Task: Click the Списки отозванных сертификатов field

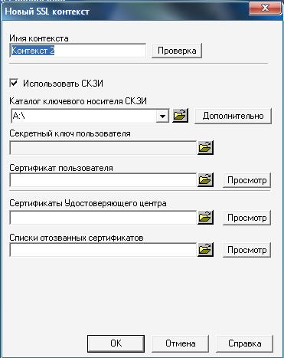Action: (x=103, y=250)
